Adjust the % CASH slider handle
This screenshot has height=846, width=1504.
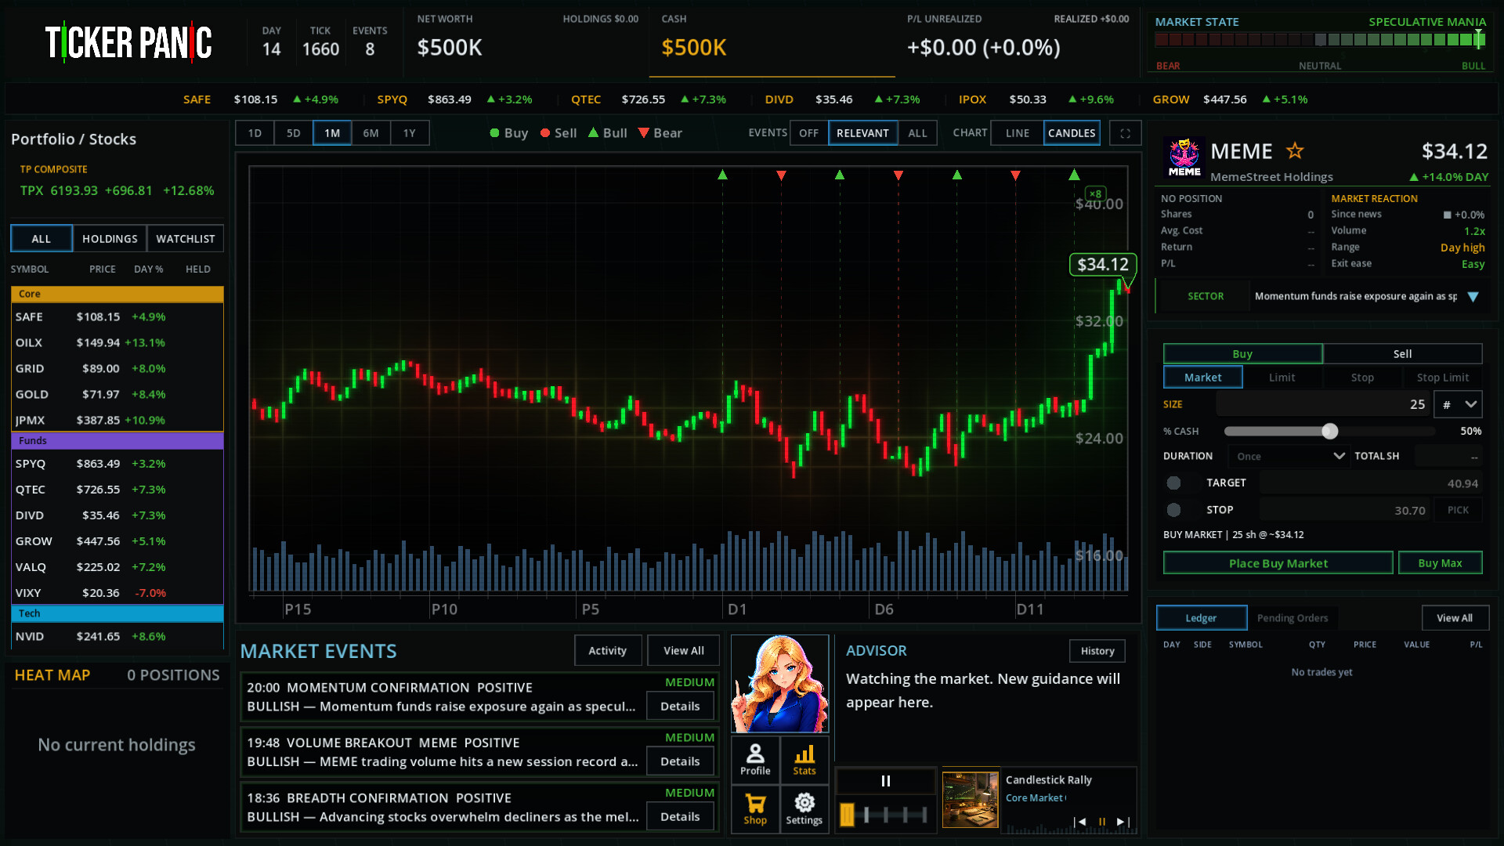[x=1329, y=431]
